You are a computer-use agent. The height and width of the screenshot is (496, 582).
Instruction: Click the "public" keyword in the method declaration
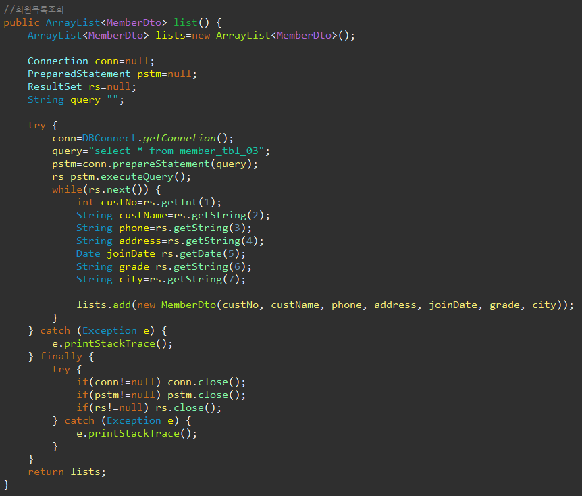22,23
